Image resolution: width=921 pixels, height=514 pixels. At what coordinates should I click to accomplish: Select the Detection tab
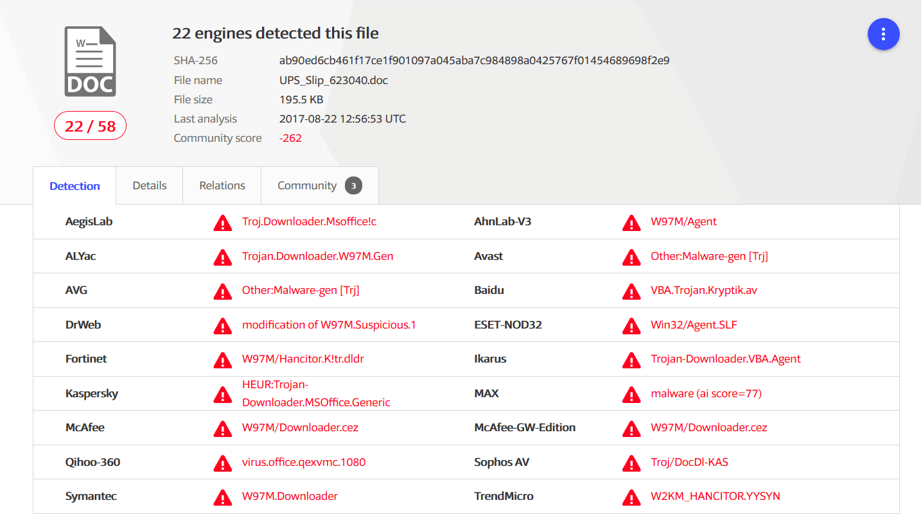(x=75, y=186)
